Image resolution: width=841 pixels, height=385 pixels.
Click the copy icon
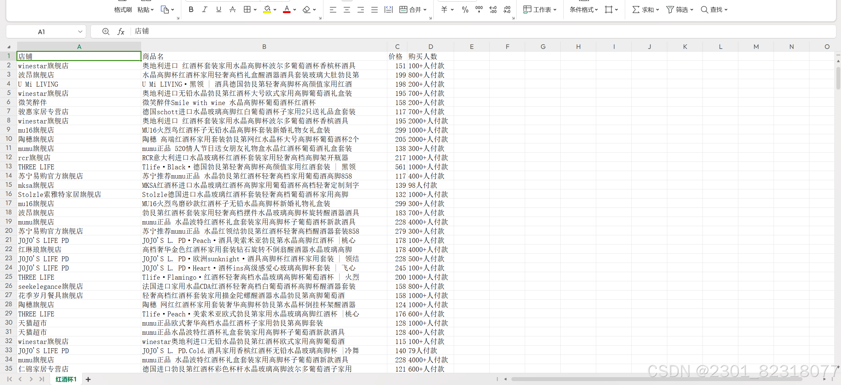coord(165,10)
